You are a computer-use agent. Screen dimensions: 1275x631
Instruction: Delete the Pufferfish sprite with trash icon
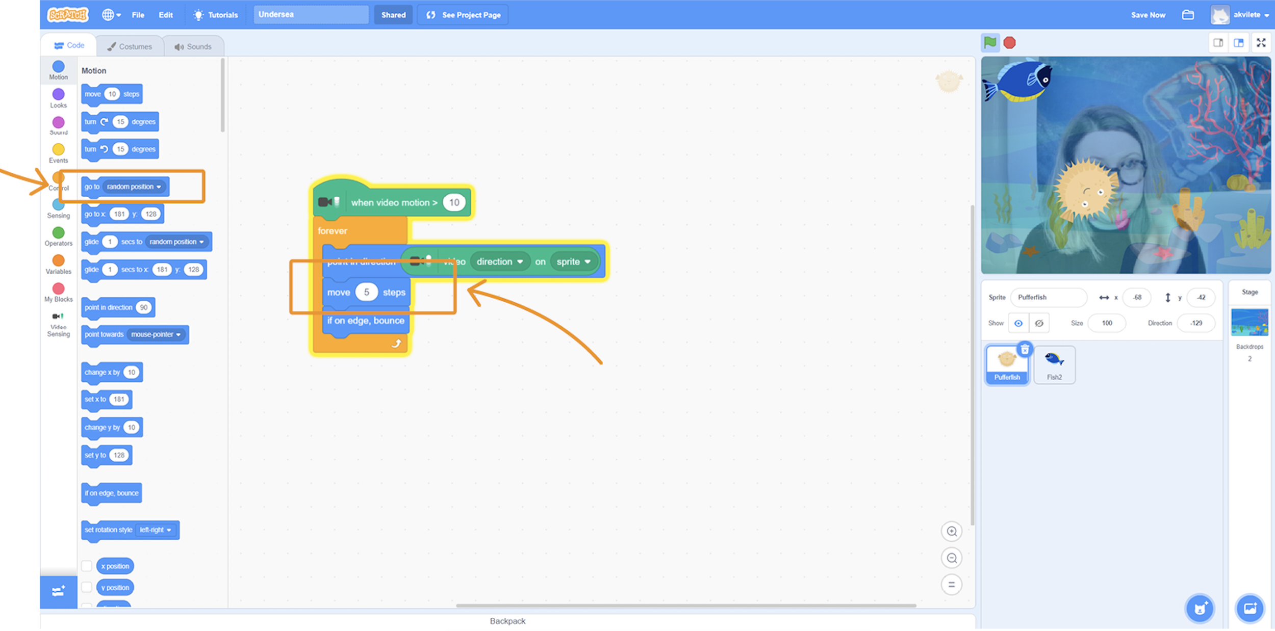tap(1025, 350)
